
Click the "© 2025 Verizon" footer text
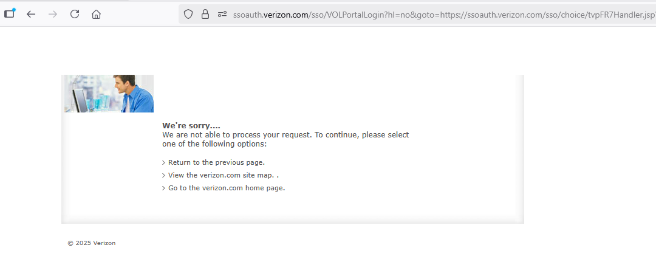[92, 243]
